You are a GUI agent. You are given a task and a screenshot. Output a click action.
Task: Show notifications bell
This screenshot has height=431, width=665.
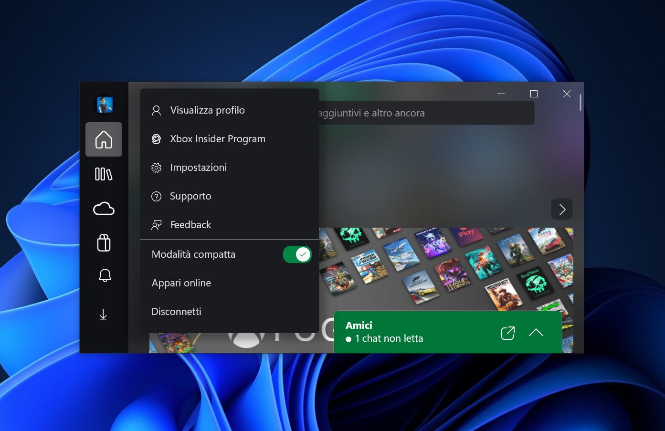click(105, 275)
